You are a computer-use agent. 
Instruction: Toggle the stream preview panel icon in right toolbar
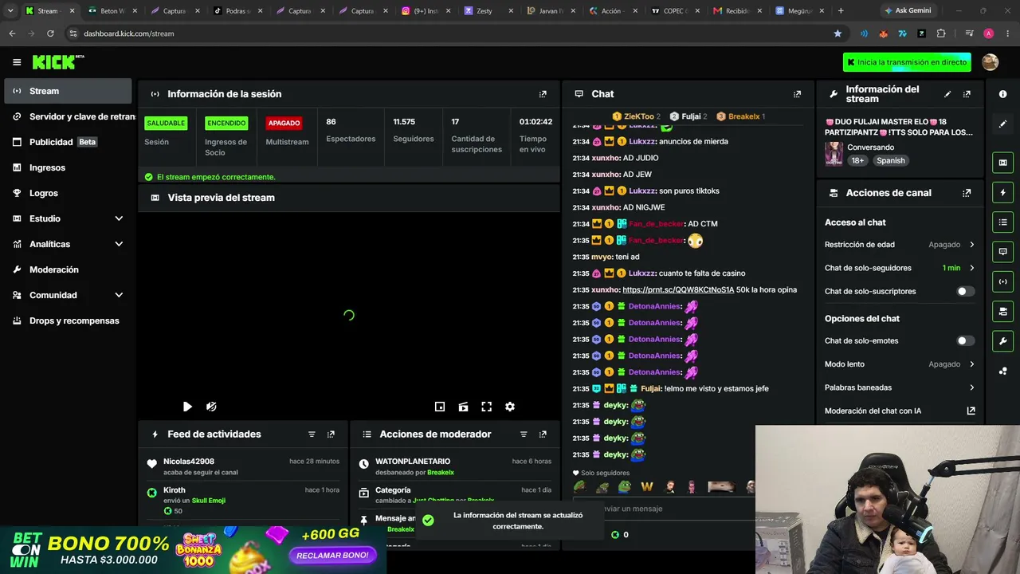tap(1002, 163)
